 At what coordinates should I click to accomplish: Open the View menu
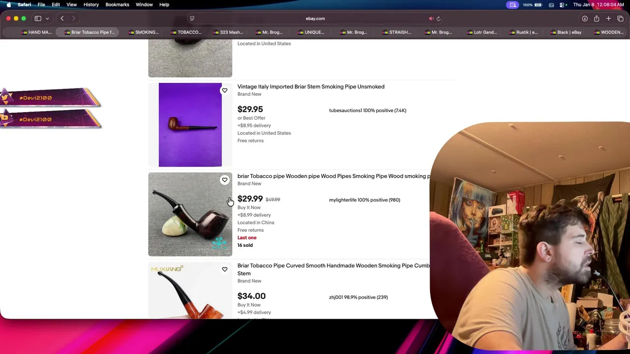pos(71,5)
